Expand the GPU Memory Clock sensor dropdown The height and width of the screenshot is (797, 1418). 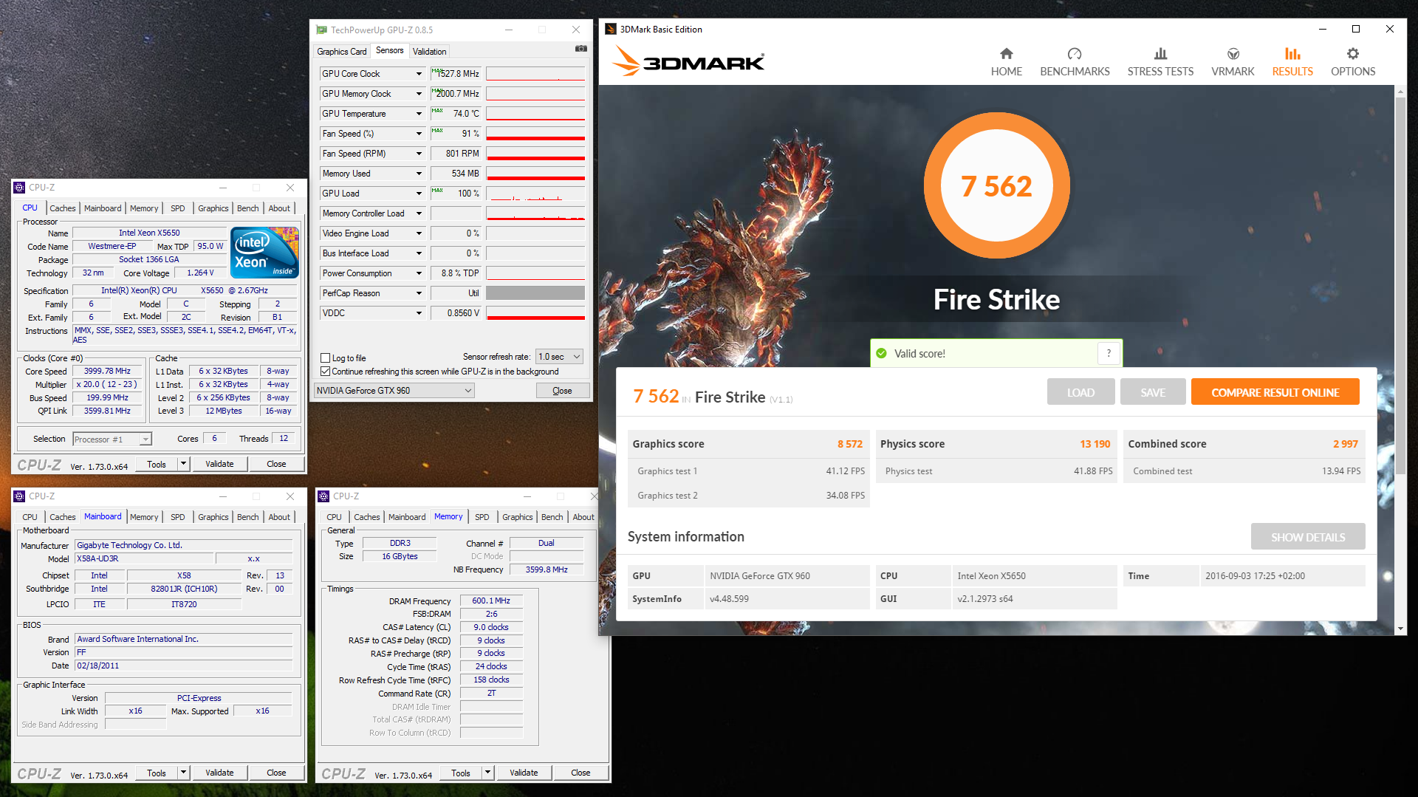419,94
